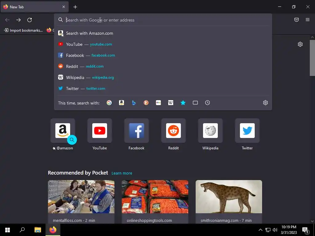Close the New Tab tab

click(64, 7)
